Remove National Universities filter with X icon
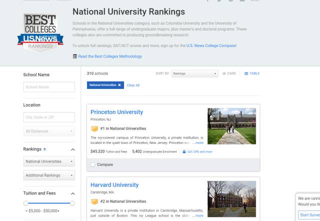320x221 pixels. tap(119, 85)
